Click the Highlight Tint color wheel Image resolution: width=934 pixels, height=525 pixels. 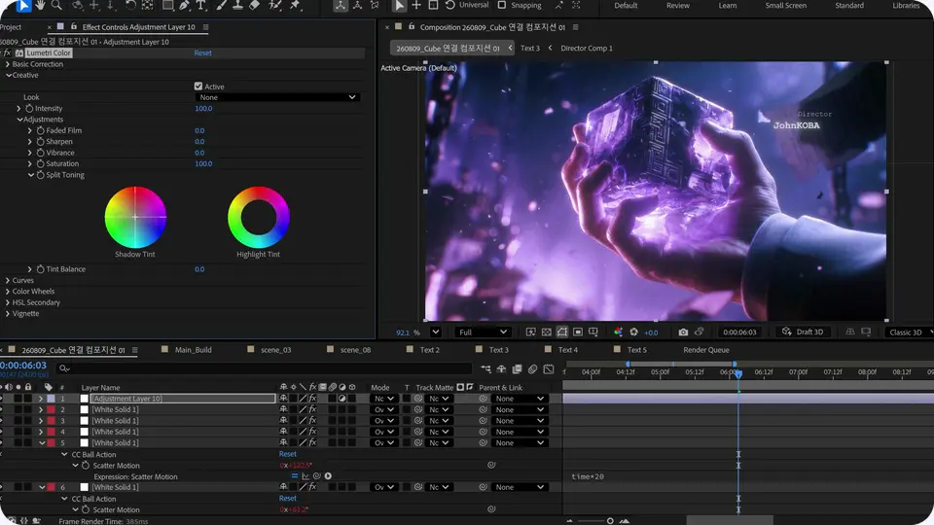tap(259, 217)
